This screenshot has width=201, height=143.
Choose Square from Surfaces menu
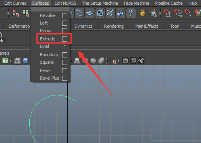click(47, 62)
